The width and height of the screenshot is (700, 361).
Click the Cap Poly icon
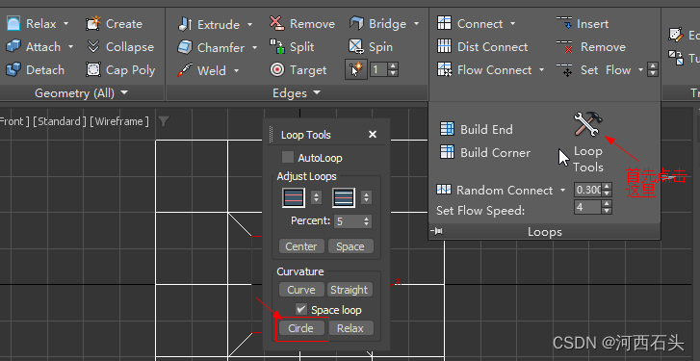pos(93,69)
